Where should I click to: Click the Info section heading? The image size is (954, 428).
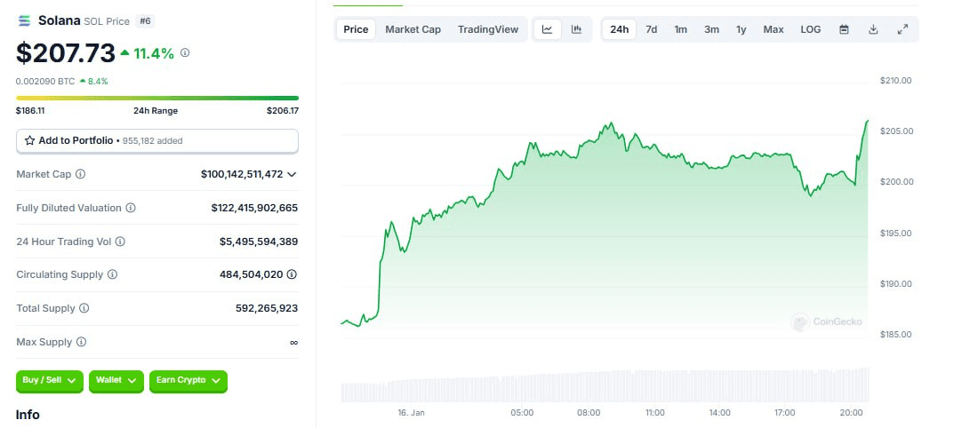tap(28, 415)
